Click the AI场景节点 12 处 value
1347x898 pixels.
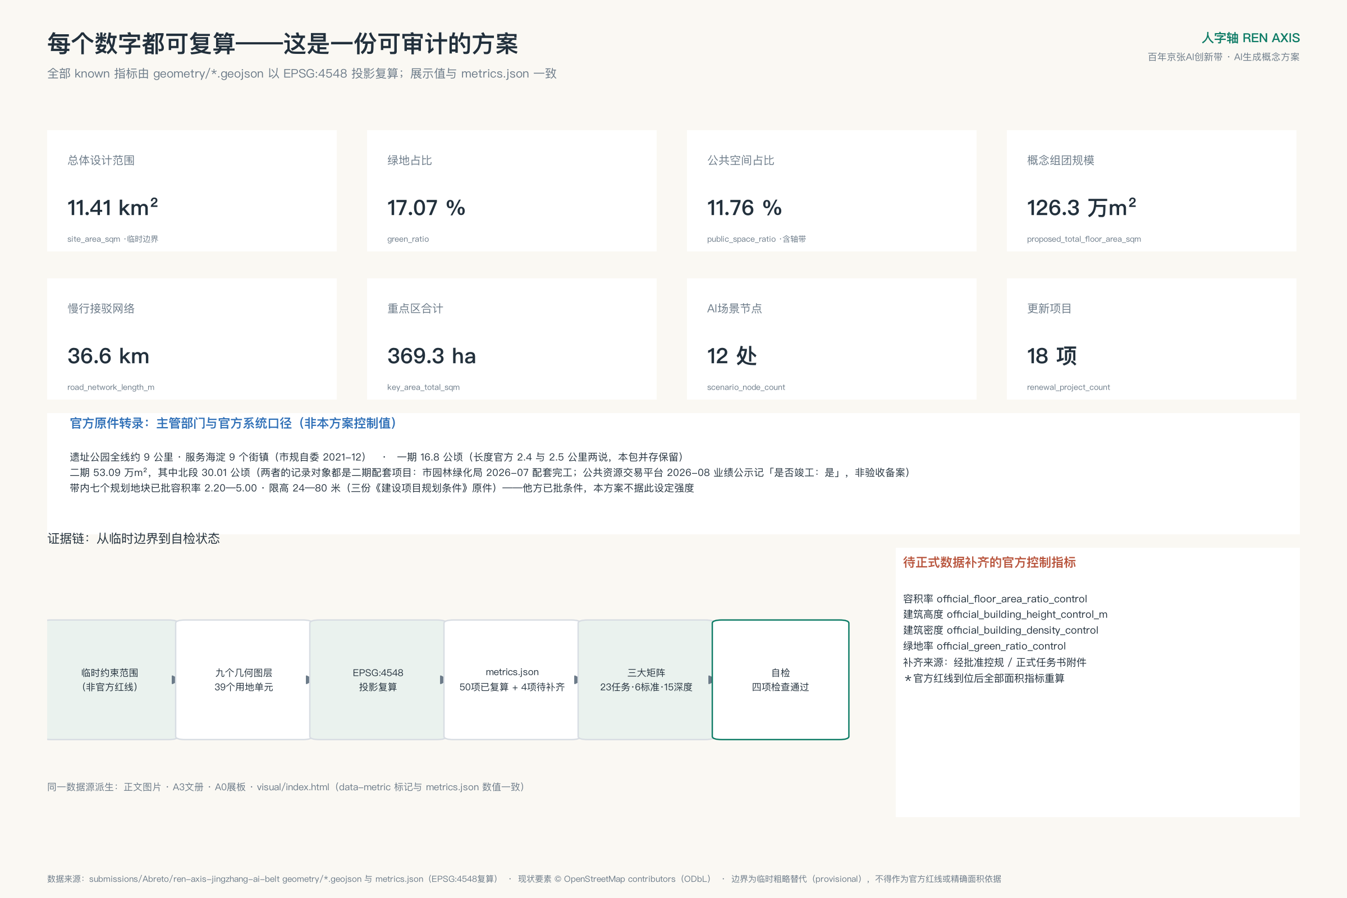point(732,356)
